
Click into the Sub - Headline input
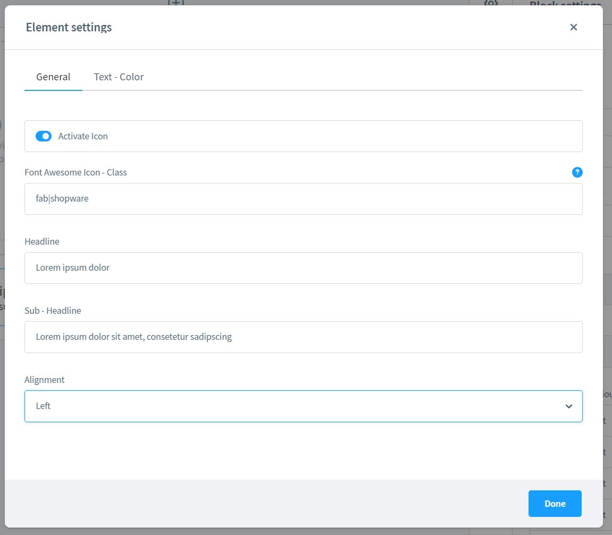pos(303,337)
